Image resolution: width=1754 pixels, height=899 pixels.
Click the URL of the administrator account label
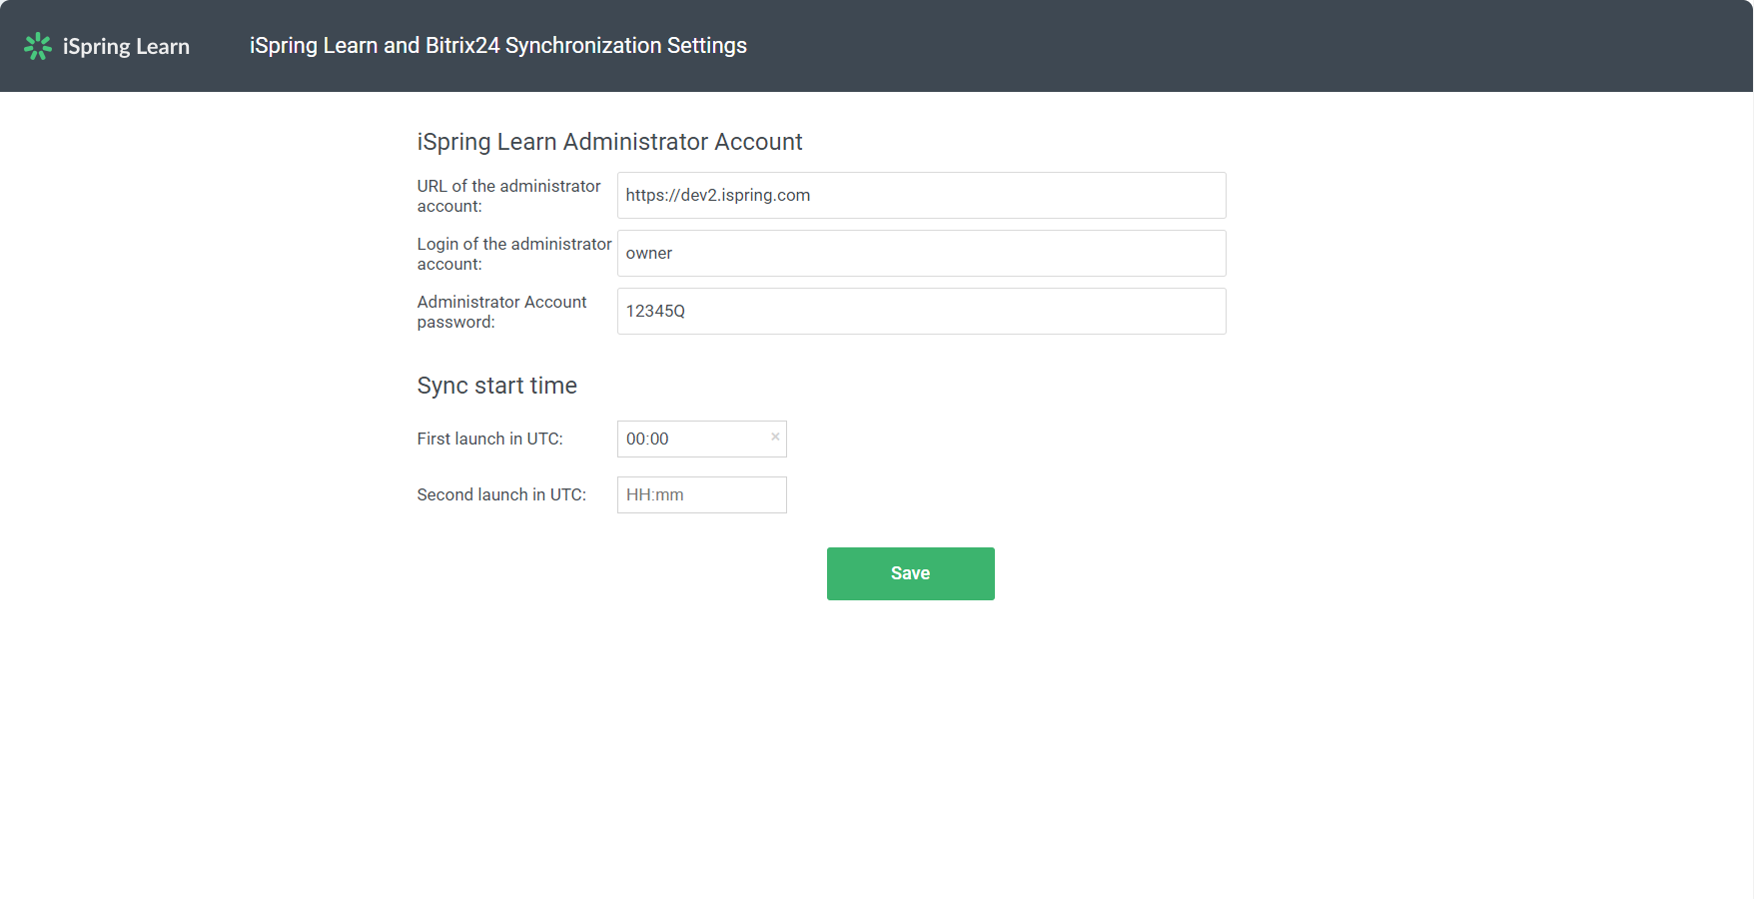coord(508,196)
